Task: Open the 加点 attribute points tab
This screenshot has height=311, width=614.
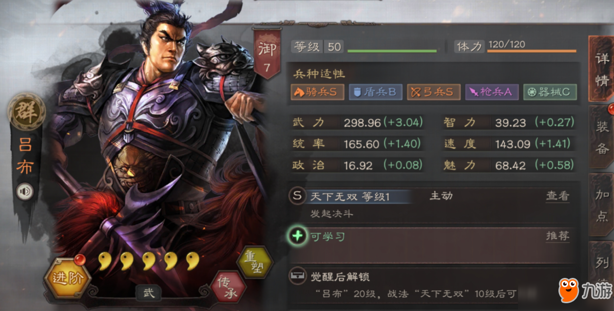Action: tap(602, 204)
